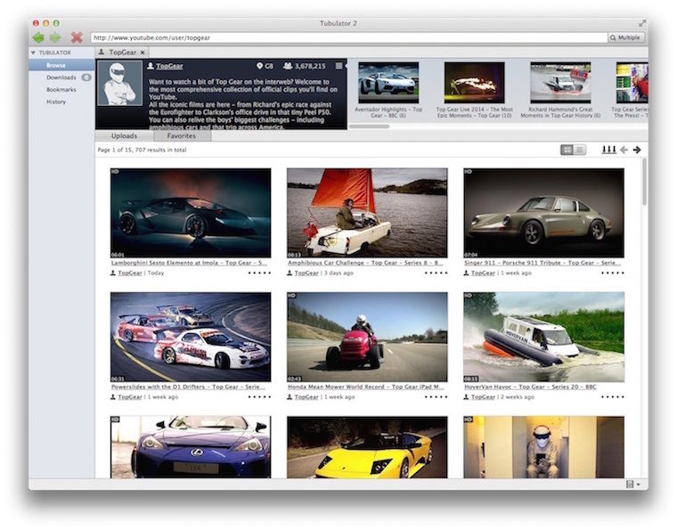Screen dimensions: 677x530
Task: Click the URL address field
Action: pyautogui.click(x=349, y=37)
